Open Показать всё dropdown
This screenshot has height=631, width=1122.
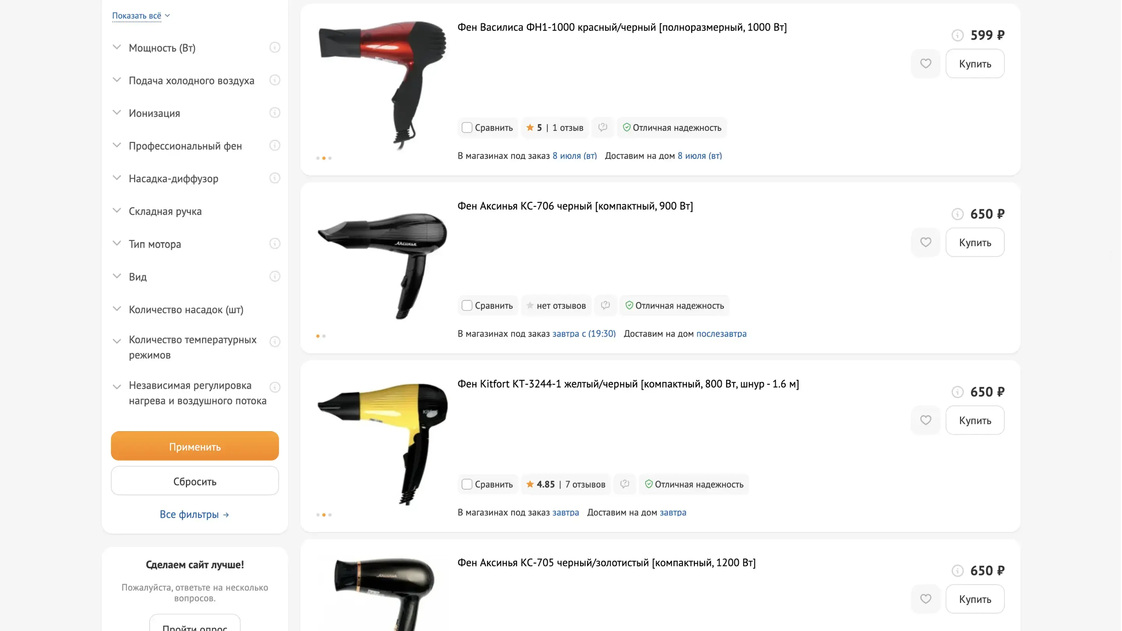[x=141, y=16]
